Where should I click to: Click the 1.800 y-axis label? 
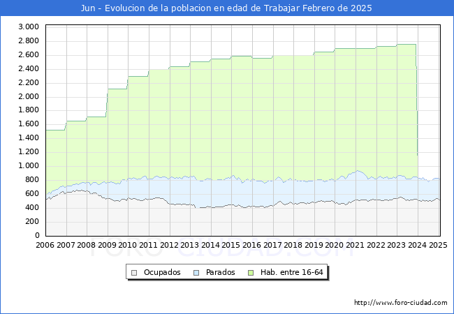pyautogui.click(x=29, y=110)
